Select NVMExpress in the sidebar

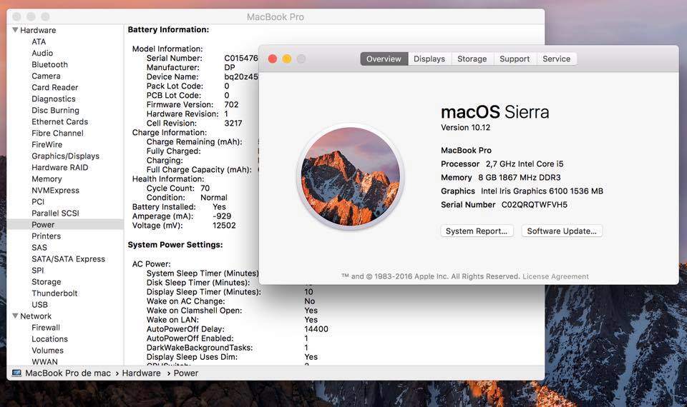point(55,190)
